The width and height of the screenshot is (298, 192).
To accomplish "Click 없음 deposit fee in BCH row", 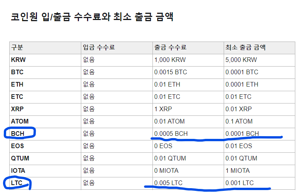I will [89, 134].
